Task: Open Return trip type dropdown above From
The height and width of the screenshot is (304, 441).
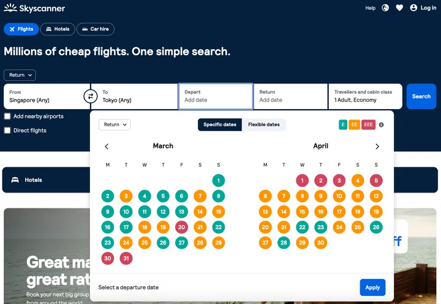Action: point(20,75)
